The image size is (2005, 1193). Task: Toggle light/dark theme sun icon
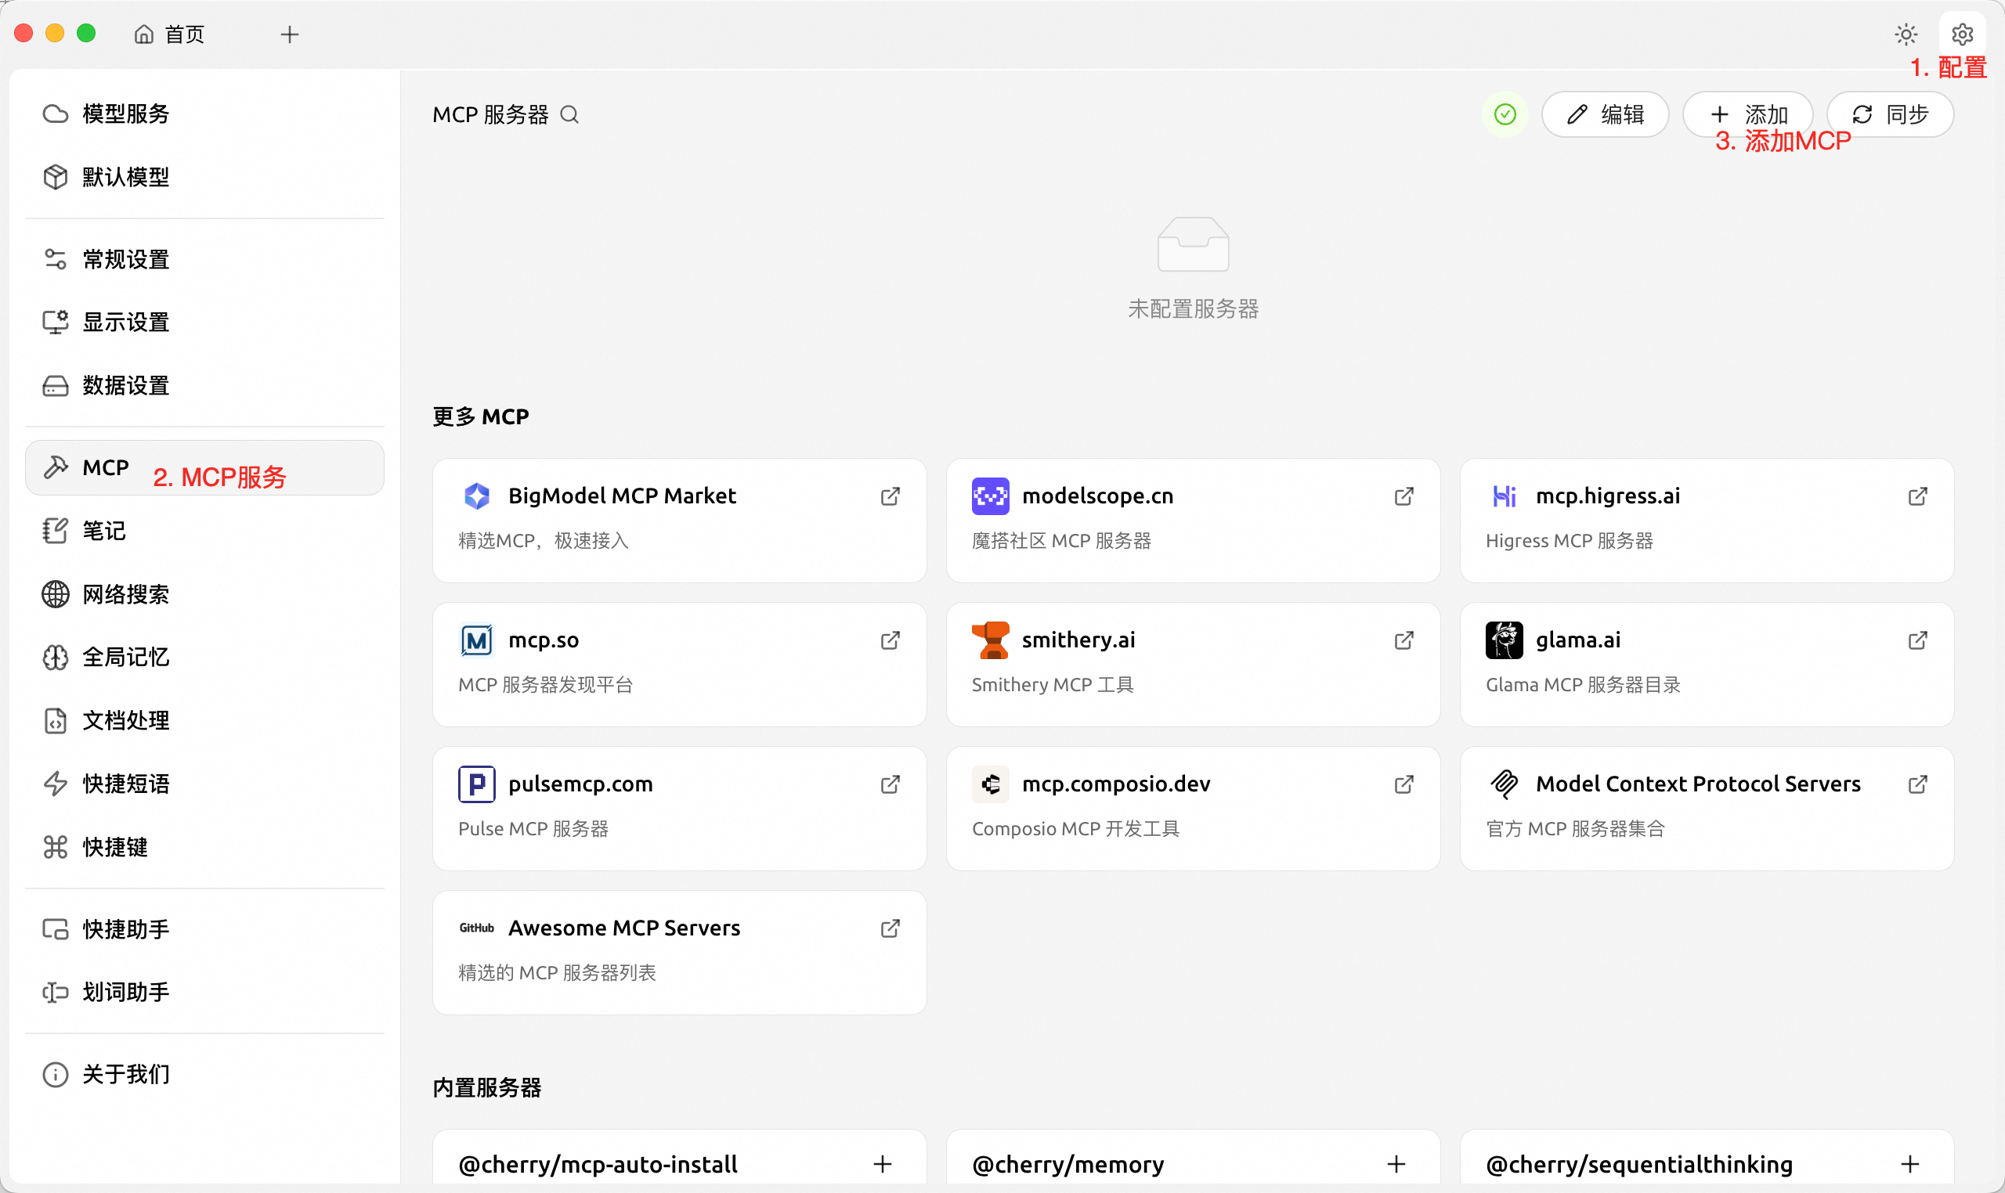[x=1906, y=34]
